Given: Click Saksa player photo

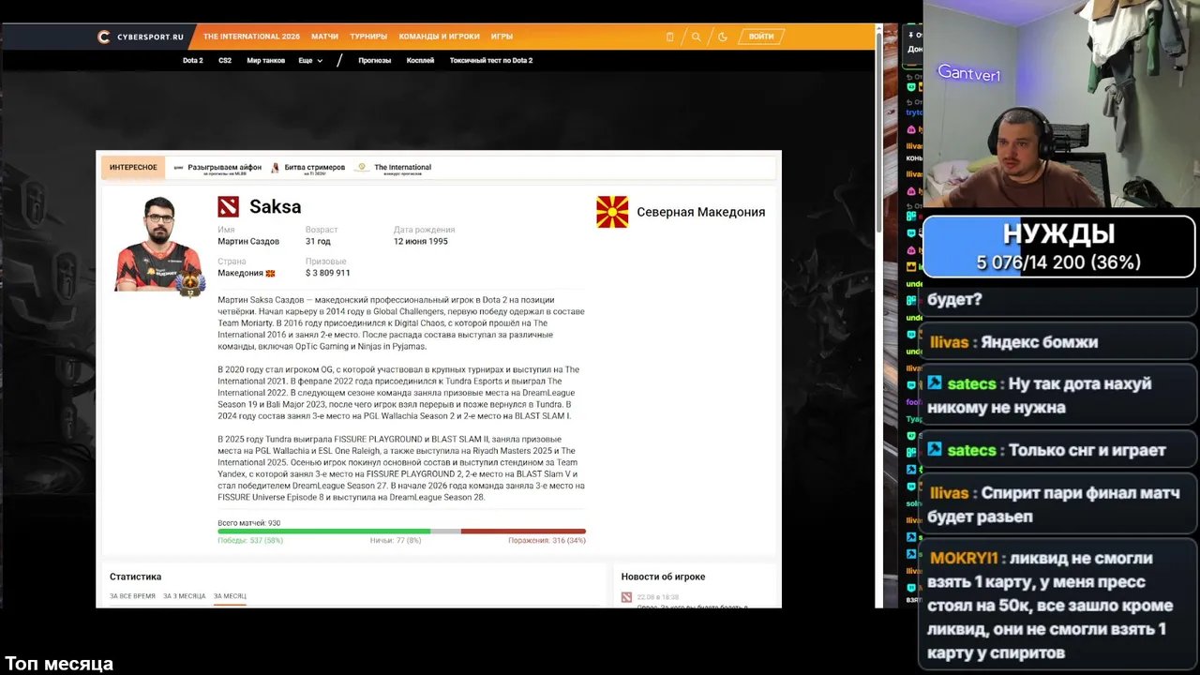Looking at the screenshot, I should [x=159, y=244].
